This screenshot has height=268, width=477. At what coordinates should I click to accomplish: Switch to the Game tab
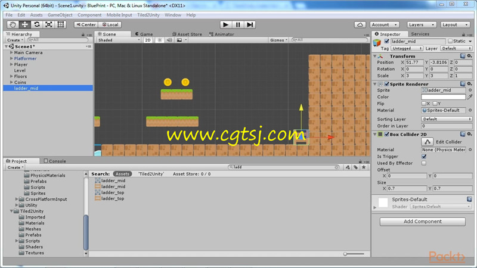(x=144, y=34)
